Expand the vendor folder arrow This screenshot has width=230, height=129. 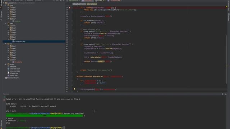pyautogui.click(x=6, y=64)
